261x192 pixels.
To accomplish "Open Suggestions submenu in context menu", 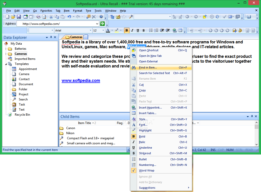I will [x=161, y=188].
